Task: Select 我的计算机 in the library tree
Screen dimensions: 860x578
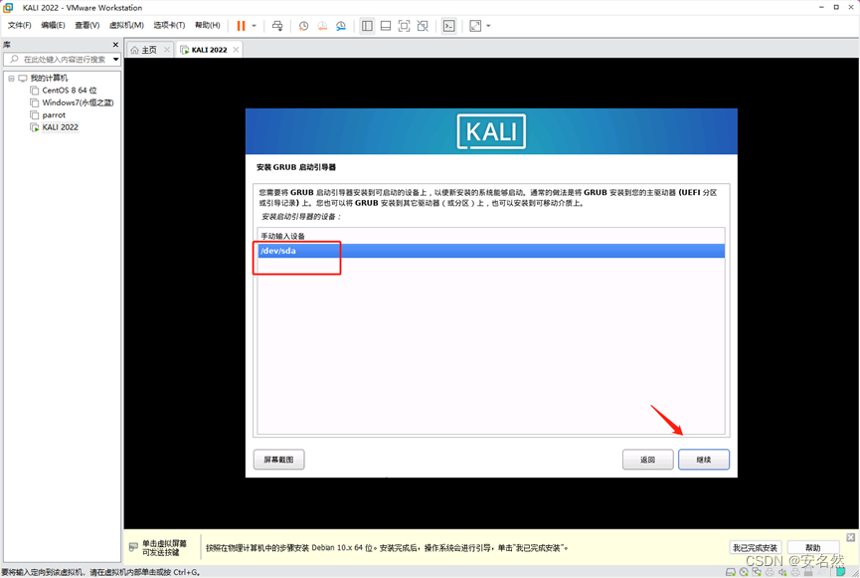Action: coord(49,78)
